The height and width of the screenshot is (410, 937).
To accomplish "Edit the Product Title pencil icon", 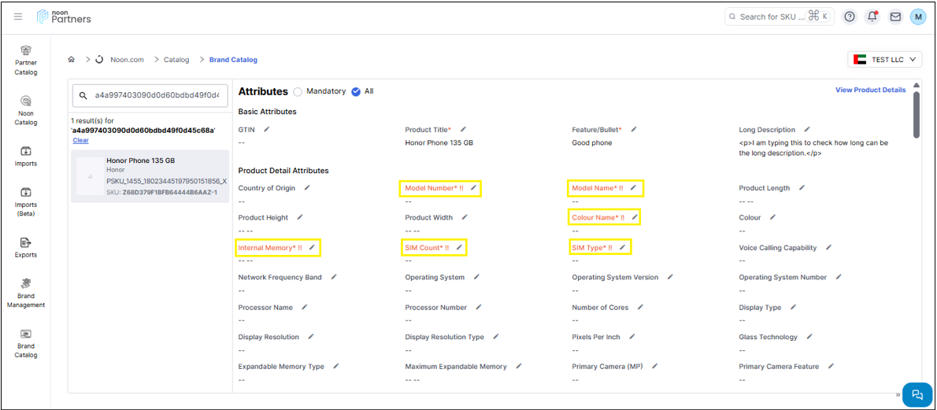I will click(463, 129).
